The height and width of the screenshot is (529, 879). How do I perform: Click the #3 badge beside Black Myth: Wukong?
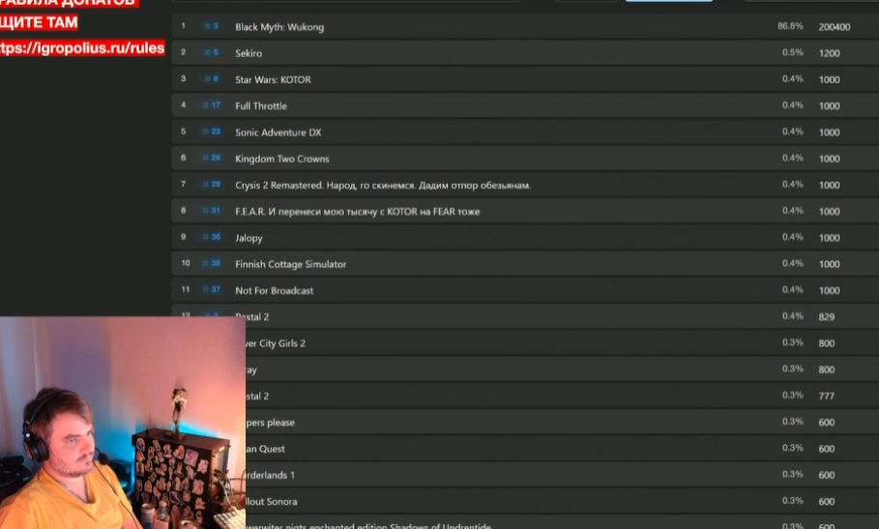coord(212,26)
